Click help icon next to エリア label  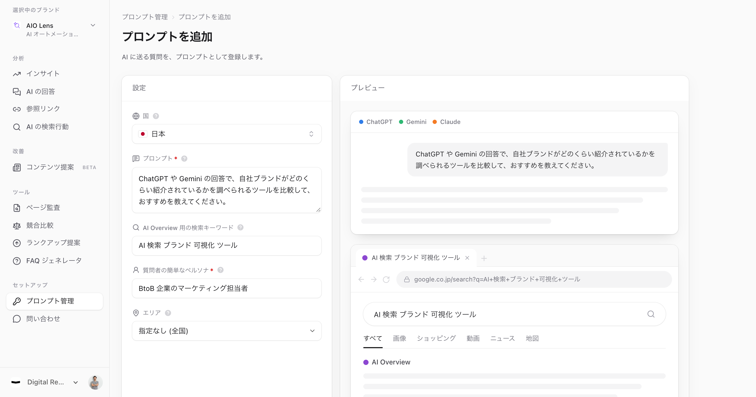[x=168, y=313]
